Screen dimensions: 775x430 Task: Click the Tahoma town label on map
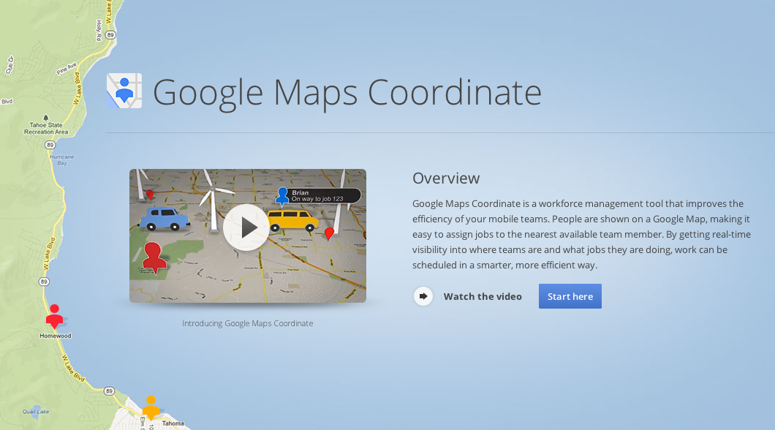(173, 423)
